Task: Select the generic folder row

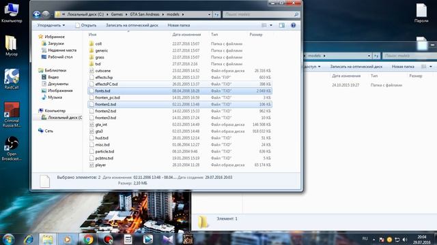Action: tap(180, 50)
